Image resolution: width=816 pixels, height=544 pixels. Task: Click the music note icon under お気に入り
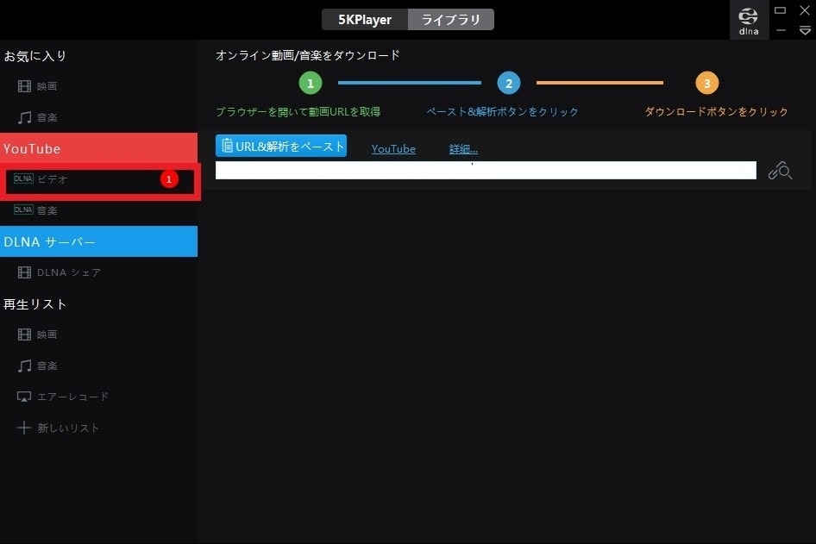point(24,117)
